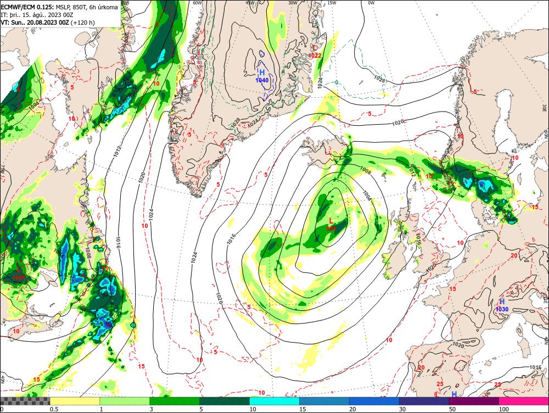Image resolution: width=549 pixels, height=413 pixels.
Task: Click the yellow 0.5–1 mm legend swatch
Action: point(75,401)
